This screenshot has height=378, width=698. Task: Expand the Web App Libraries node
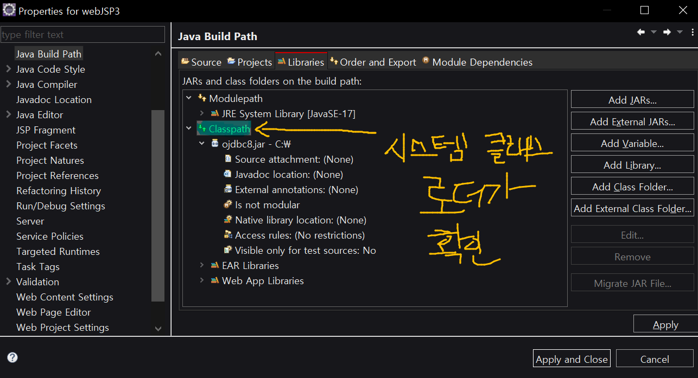click(x=201, y=280)
